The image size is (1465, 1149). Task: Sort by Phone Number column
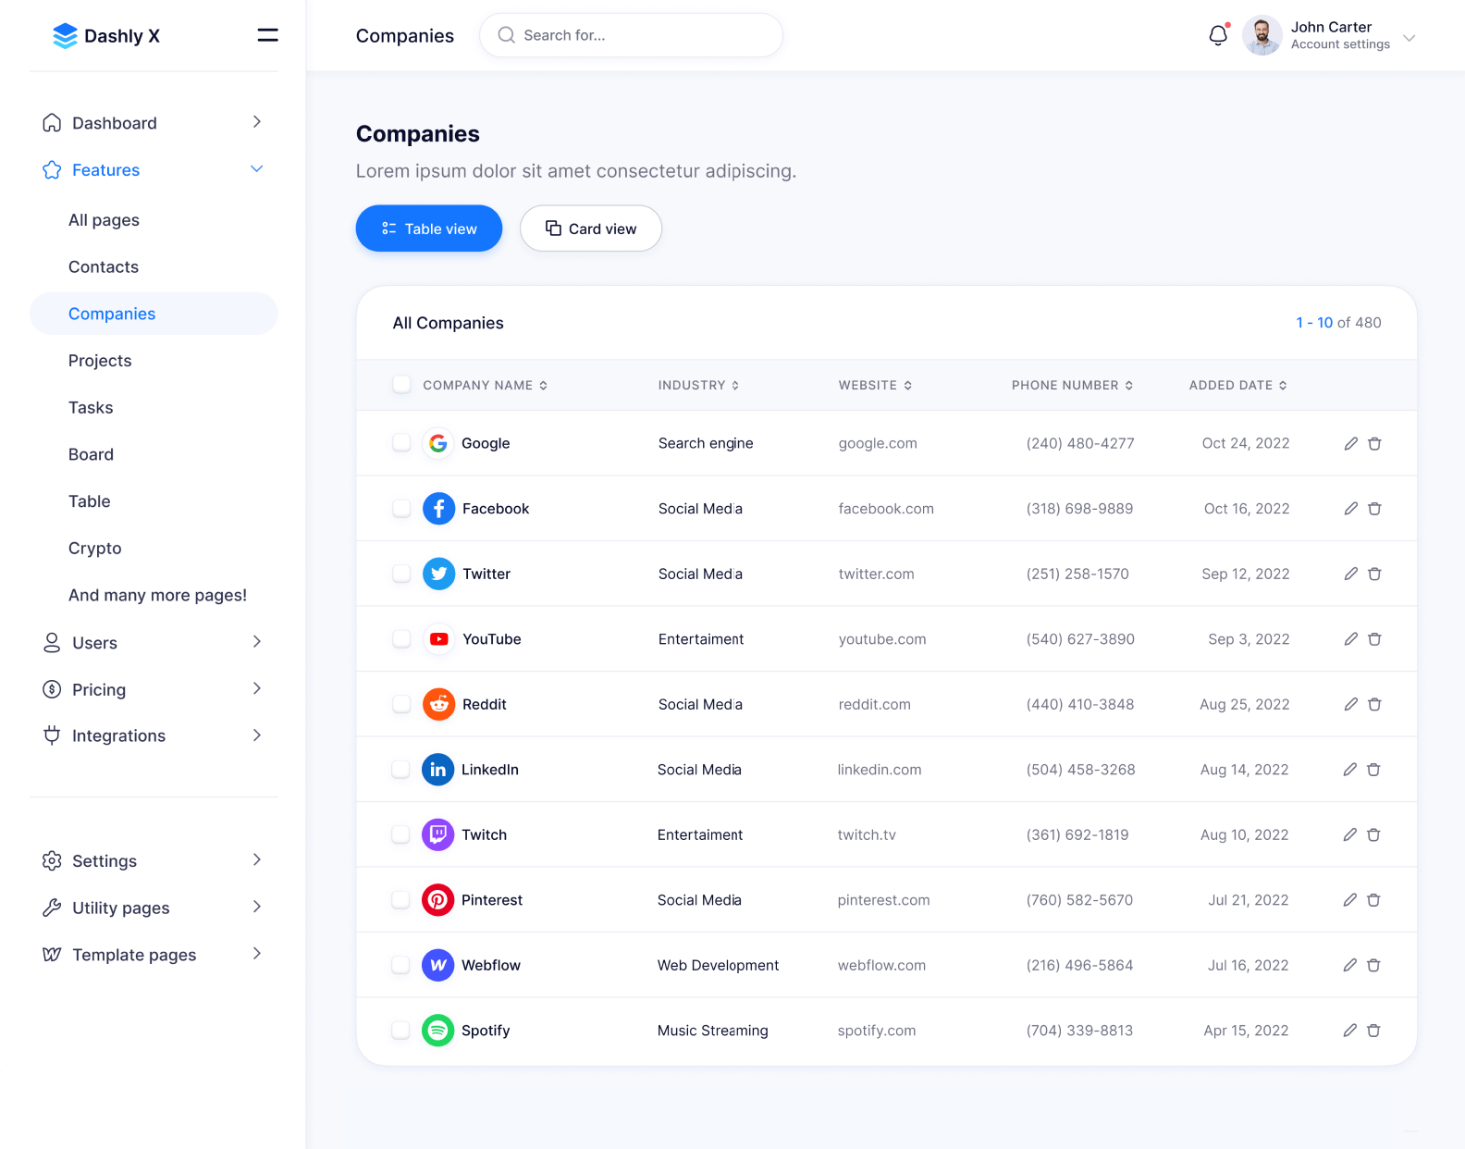pos(1072,385)
